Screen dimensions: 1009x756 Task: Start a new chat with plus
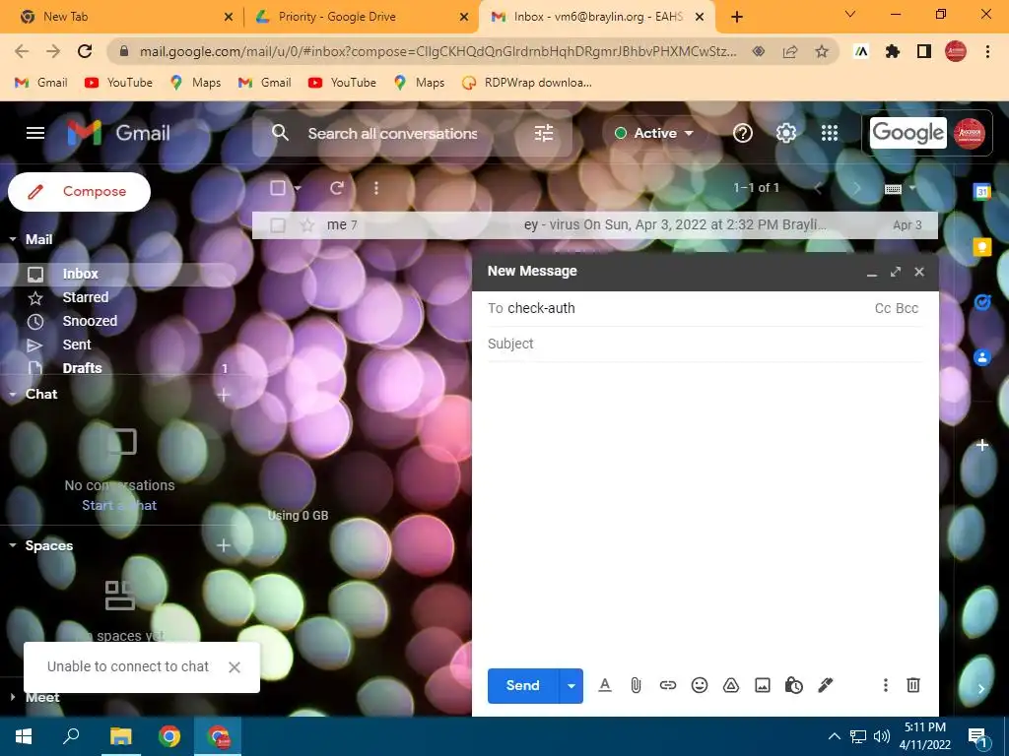point(224,395)
